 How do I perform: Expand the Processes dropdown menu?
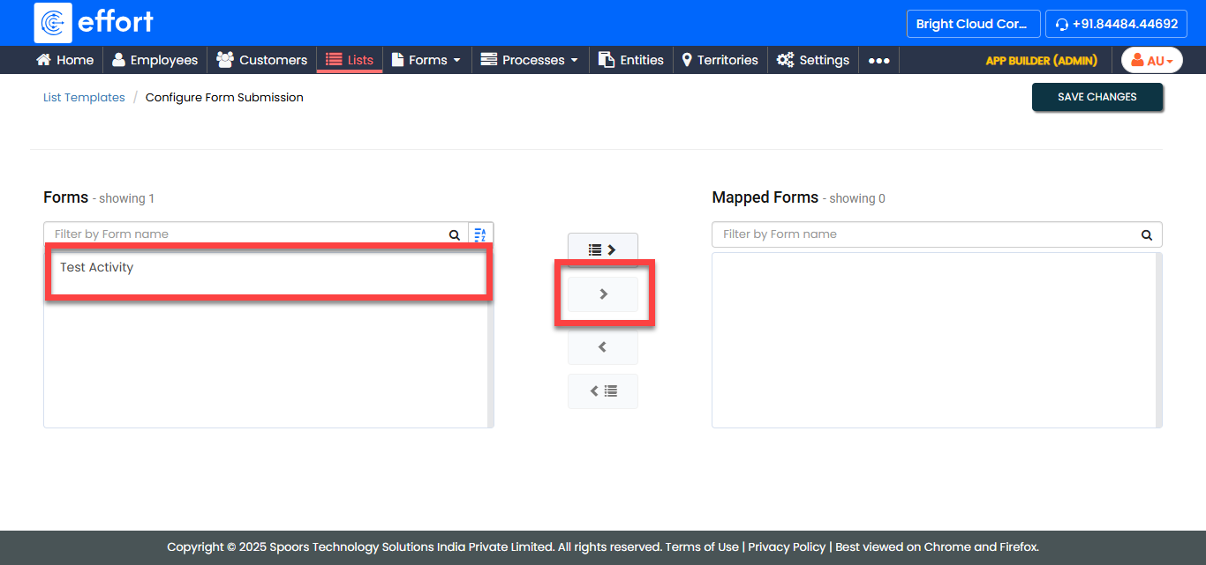[x=529, y=60]
